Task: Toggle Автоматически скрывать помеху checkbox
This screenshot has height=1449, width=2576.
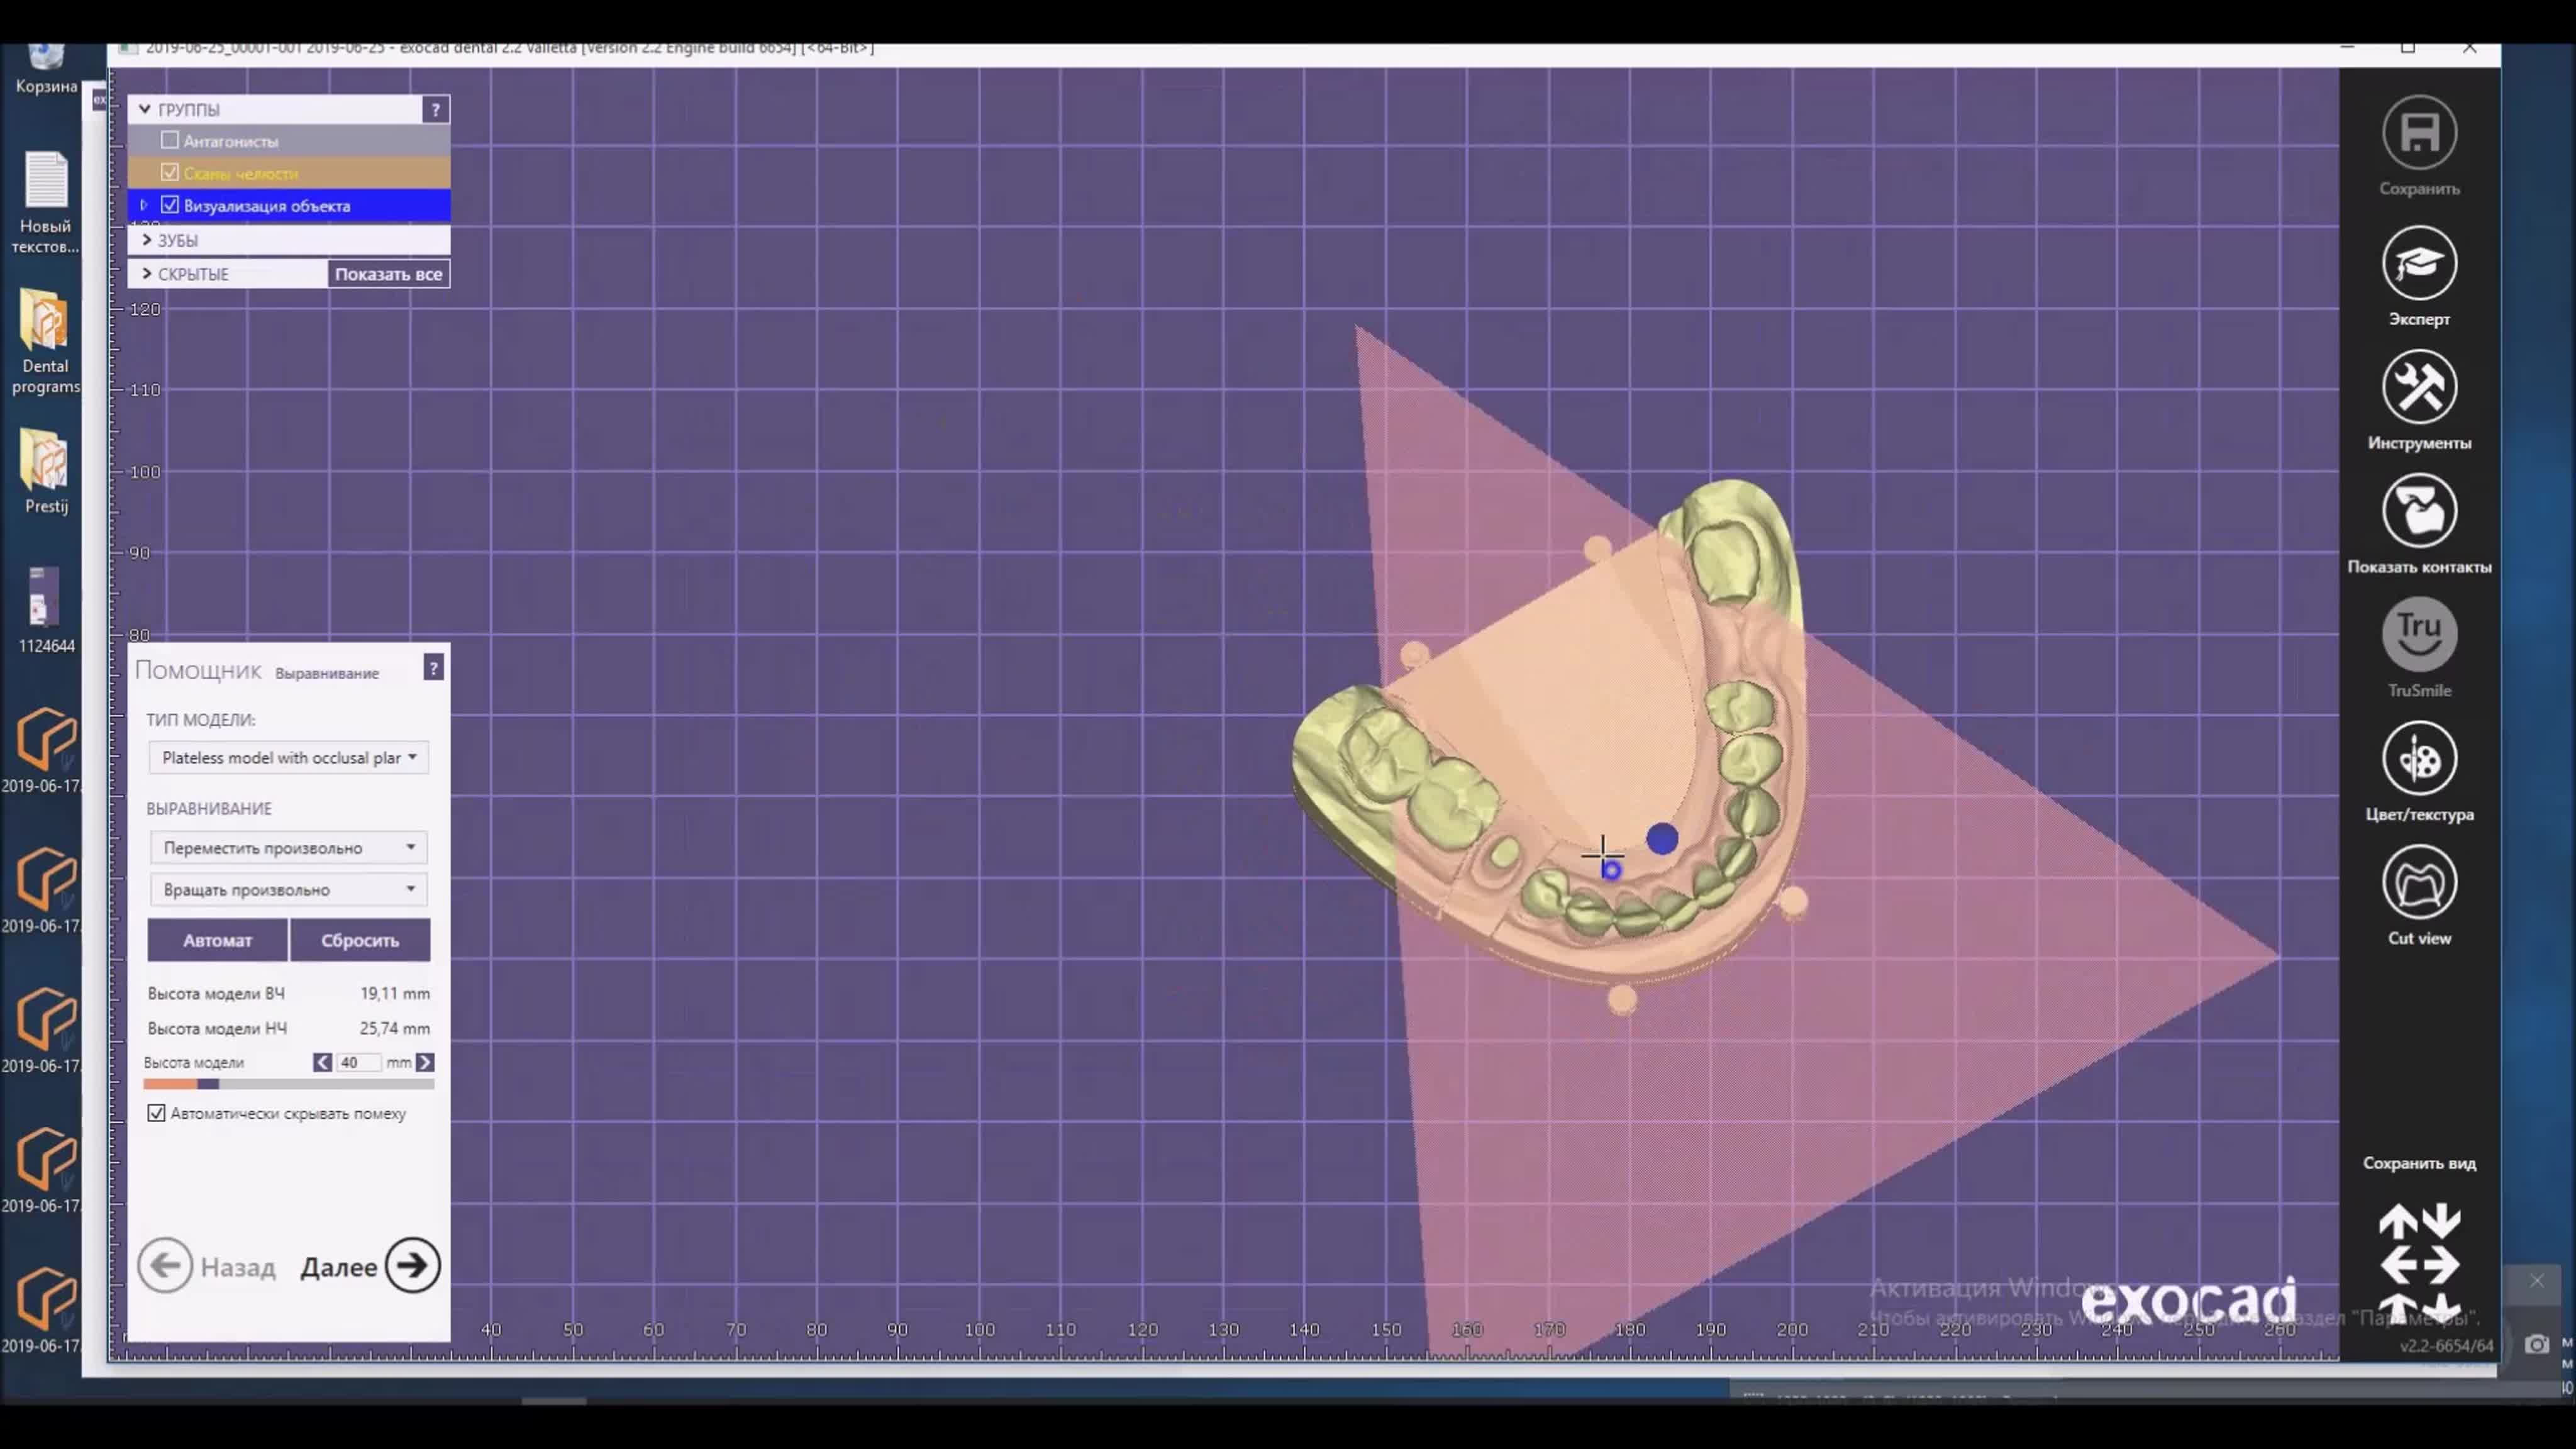Action: [x=156, y=1113]
